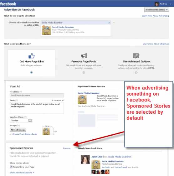Click Remove link for Sponsored Stories
This screenshot has height=176, width=174.
[67, 148]
